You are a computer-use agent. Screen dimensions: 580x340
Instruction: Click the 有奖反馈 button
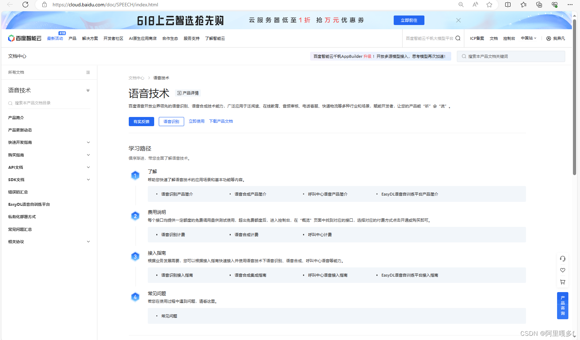[141, 122]
